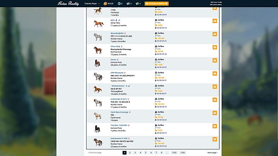
Task: Open the Fjord Mare Dressage link
Action: [x=119, y=112]
